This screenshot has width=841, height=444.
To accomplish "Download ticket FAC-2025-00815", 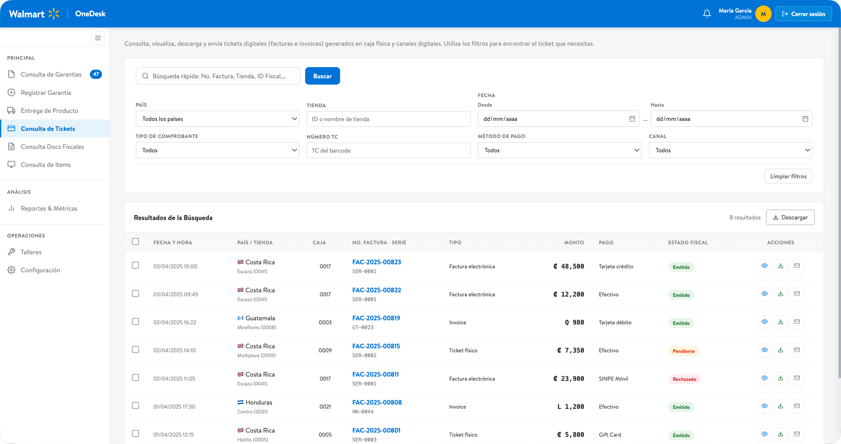I will (781, 350).
